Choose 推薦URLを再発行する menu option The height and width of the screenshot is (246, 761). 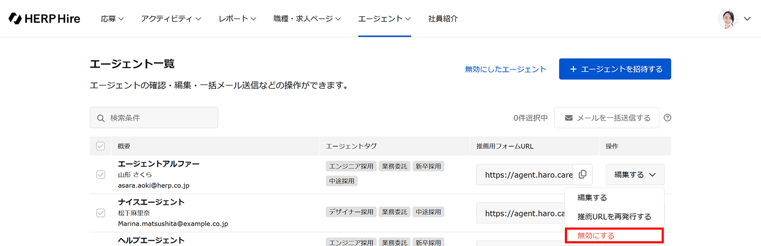point(614,216)
